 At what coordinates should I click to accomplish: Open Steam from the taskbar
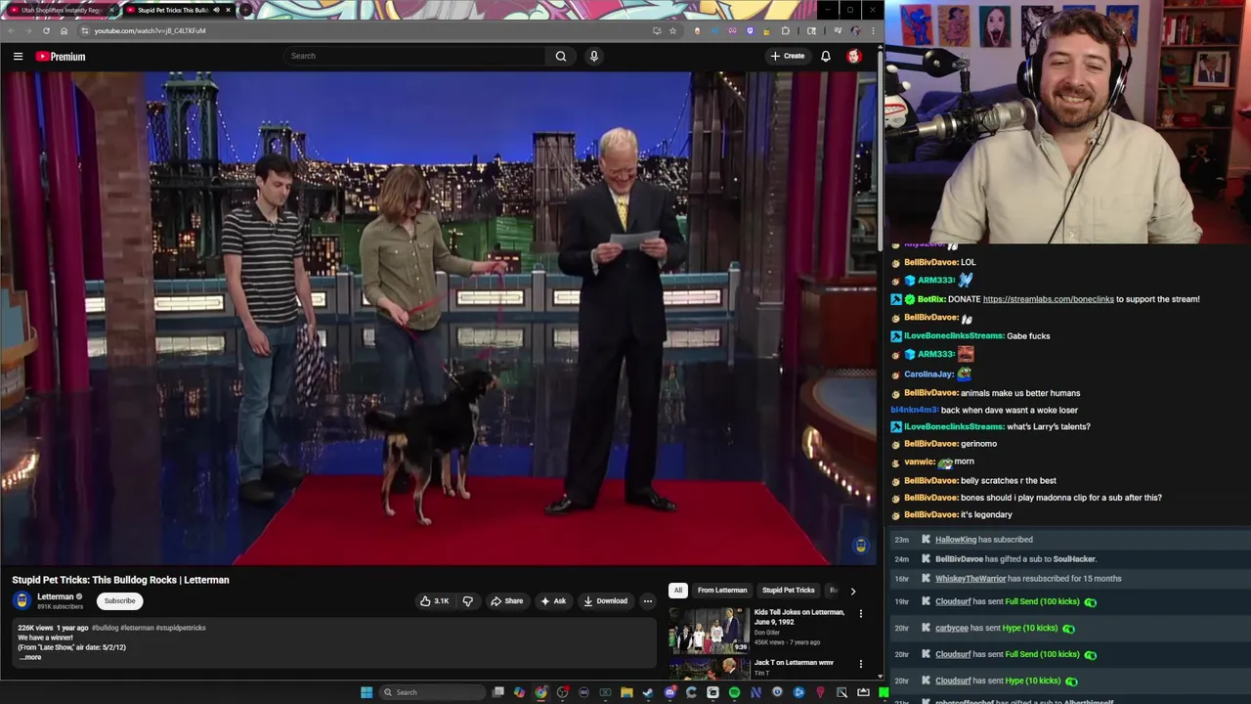click(647, 692)
